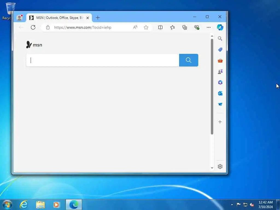The height and width of the screenshot is (210, 280).
Task: Customize sidebar with the plus button
Action: pos(220,122)
